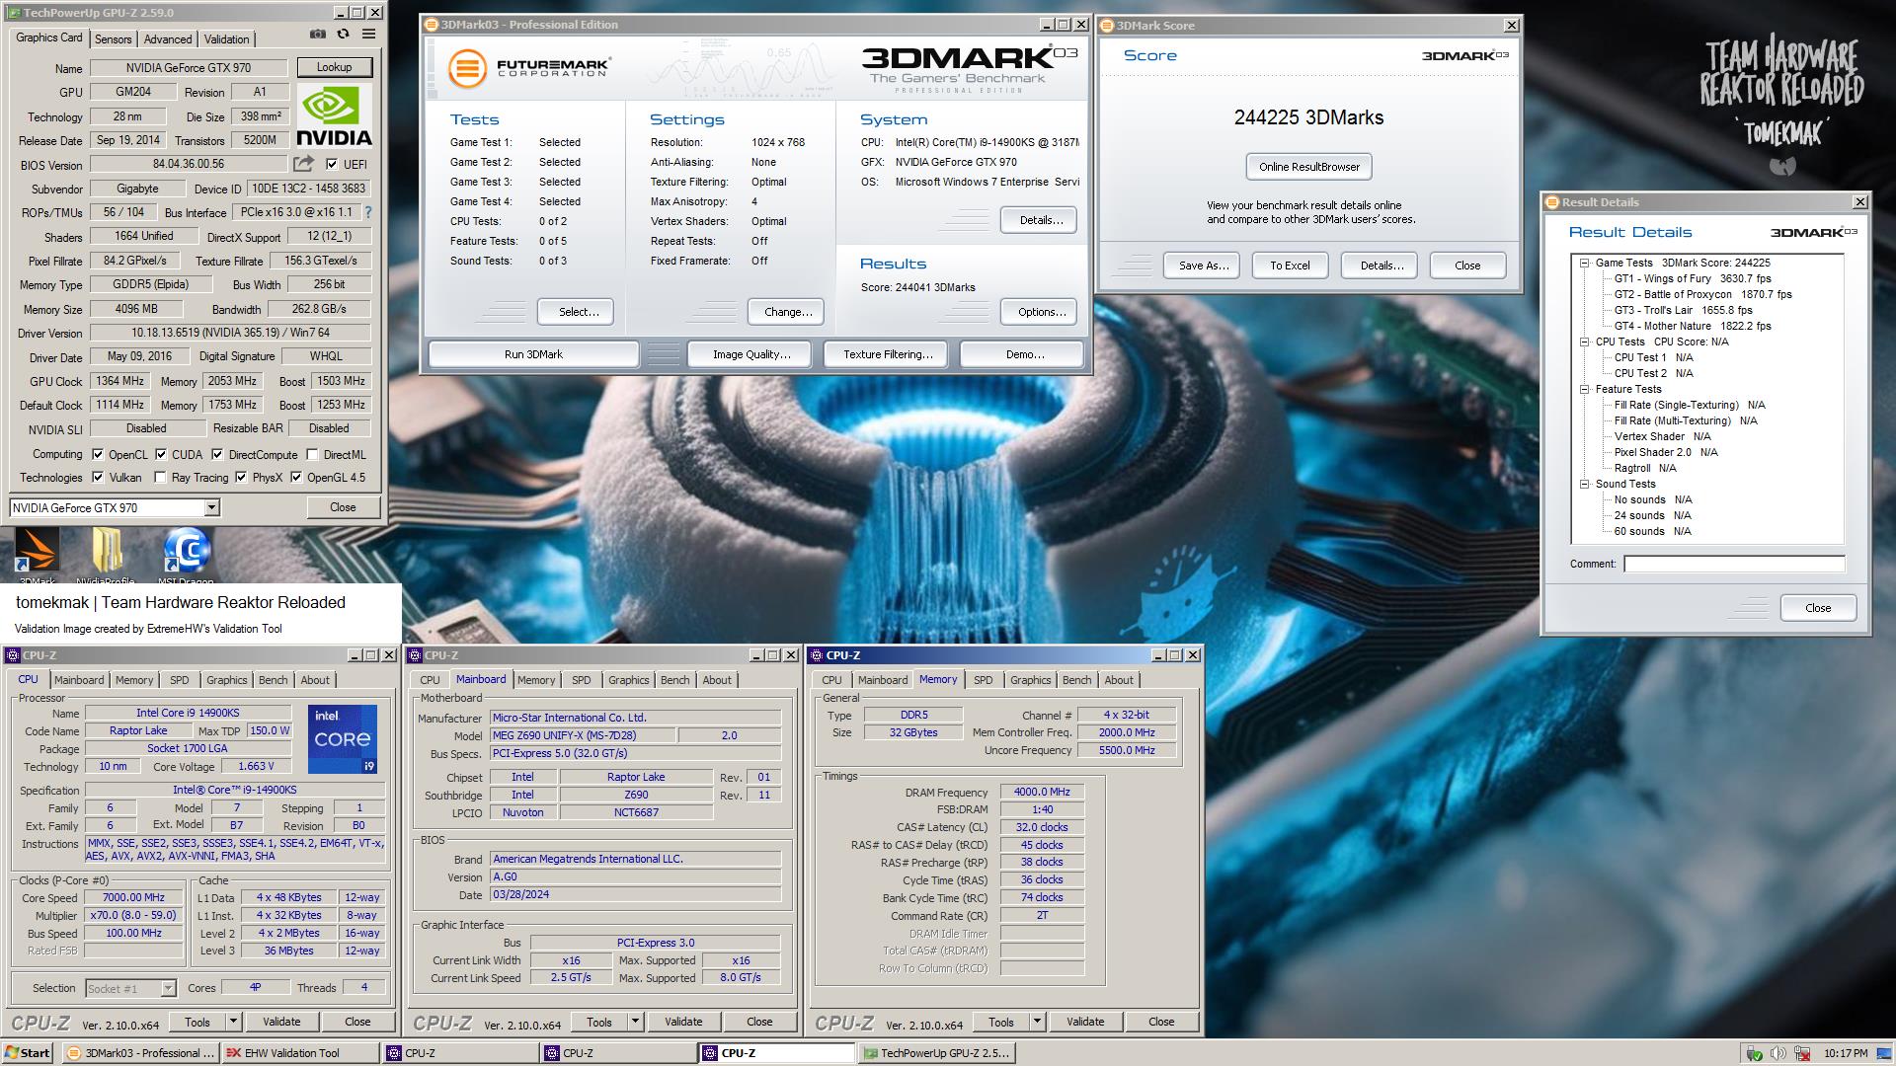Click the NVIDIA logo in GPU-Z

coord(334,115)
